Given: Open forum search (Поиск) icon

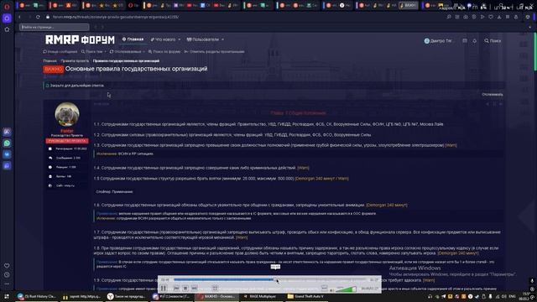Looking at the screenshot, I should coord(493,41).
